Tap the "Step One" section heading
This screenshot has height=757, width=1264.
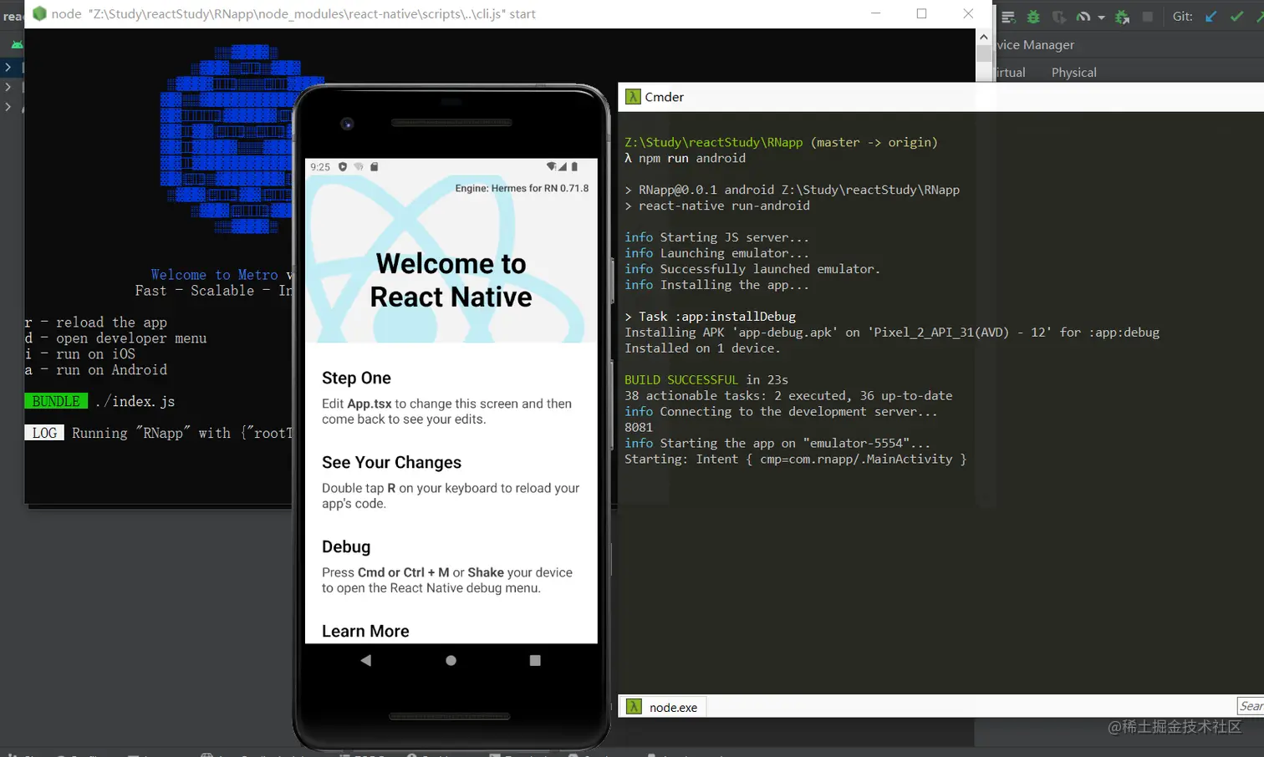tap(357, 378)
